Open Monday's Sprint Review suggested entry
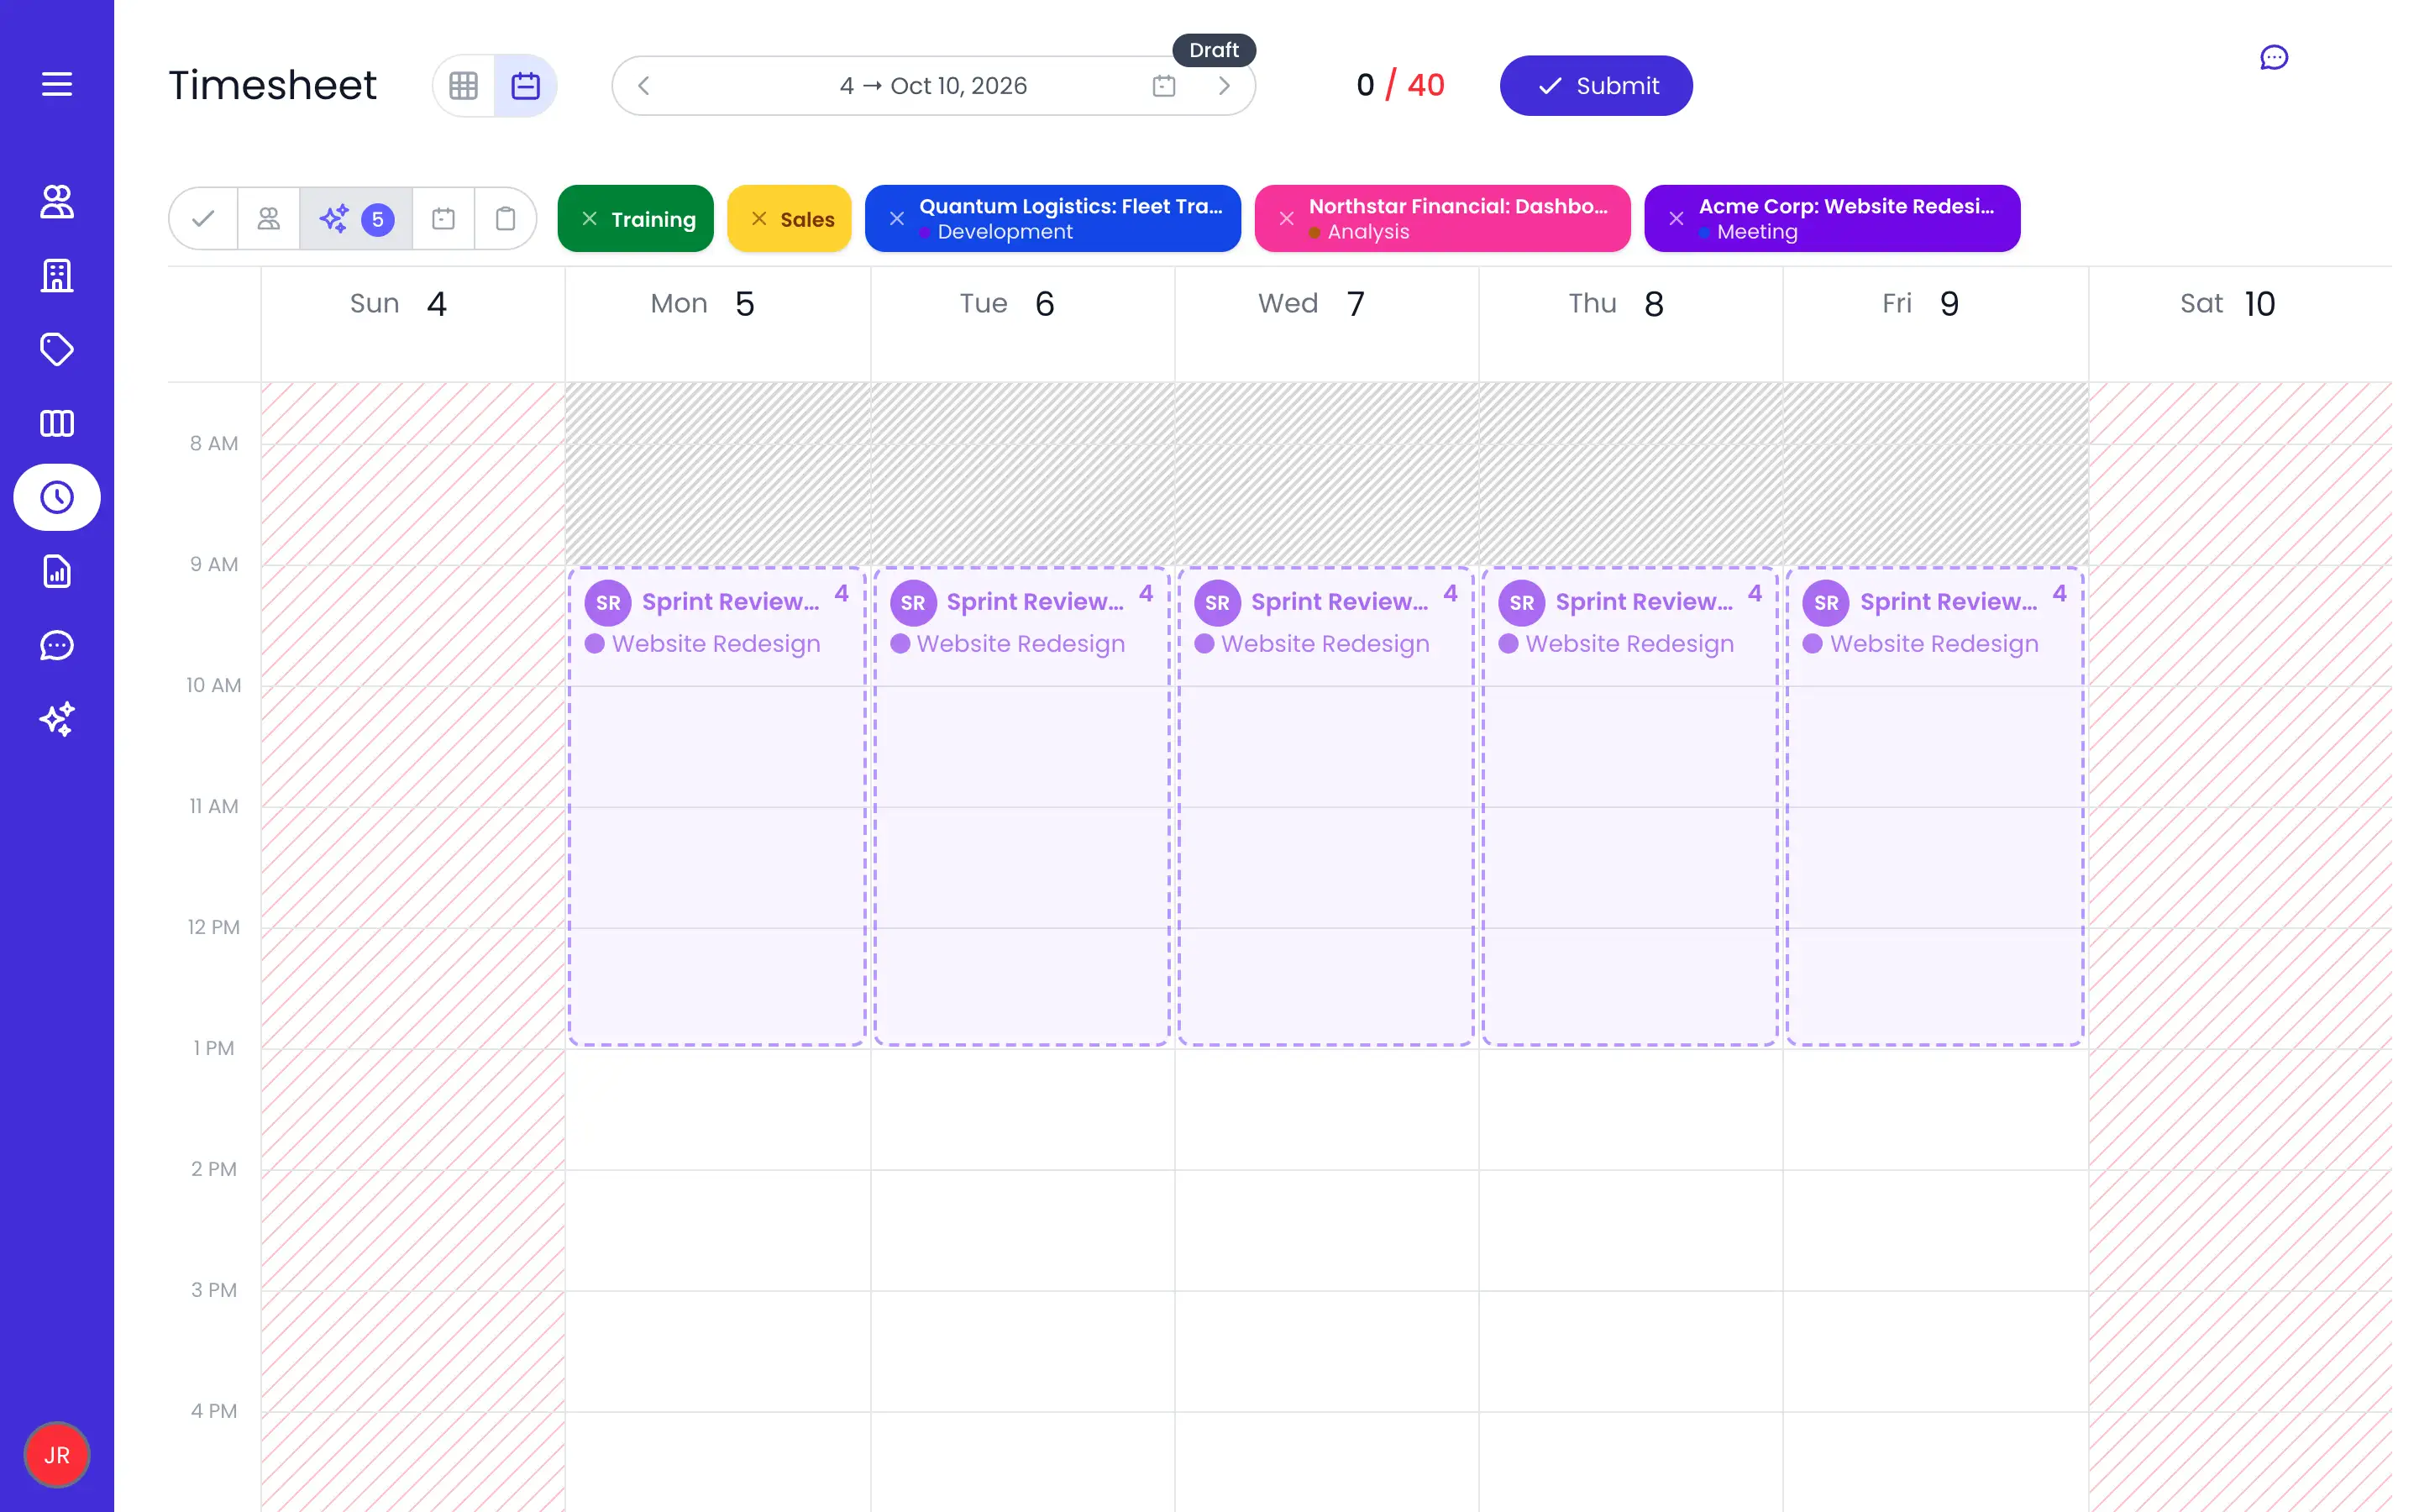The image size is (2419, 1512). pos(717,807)
